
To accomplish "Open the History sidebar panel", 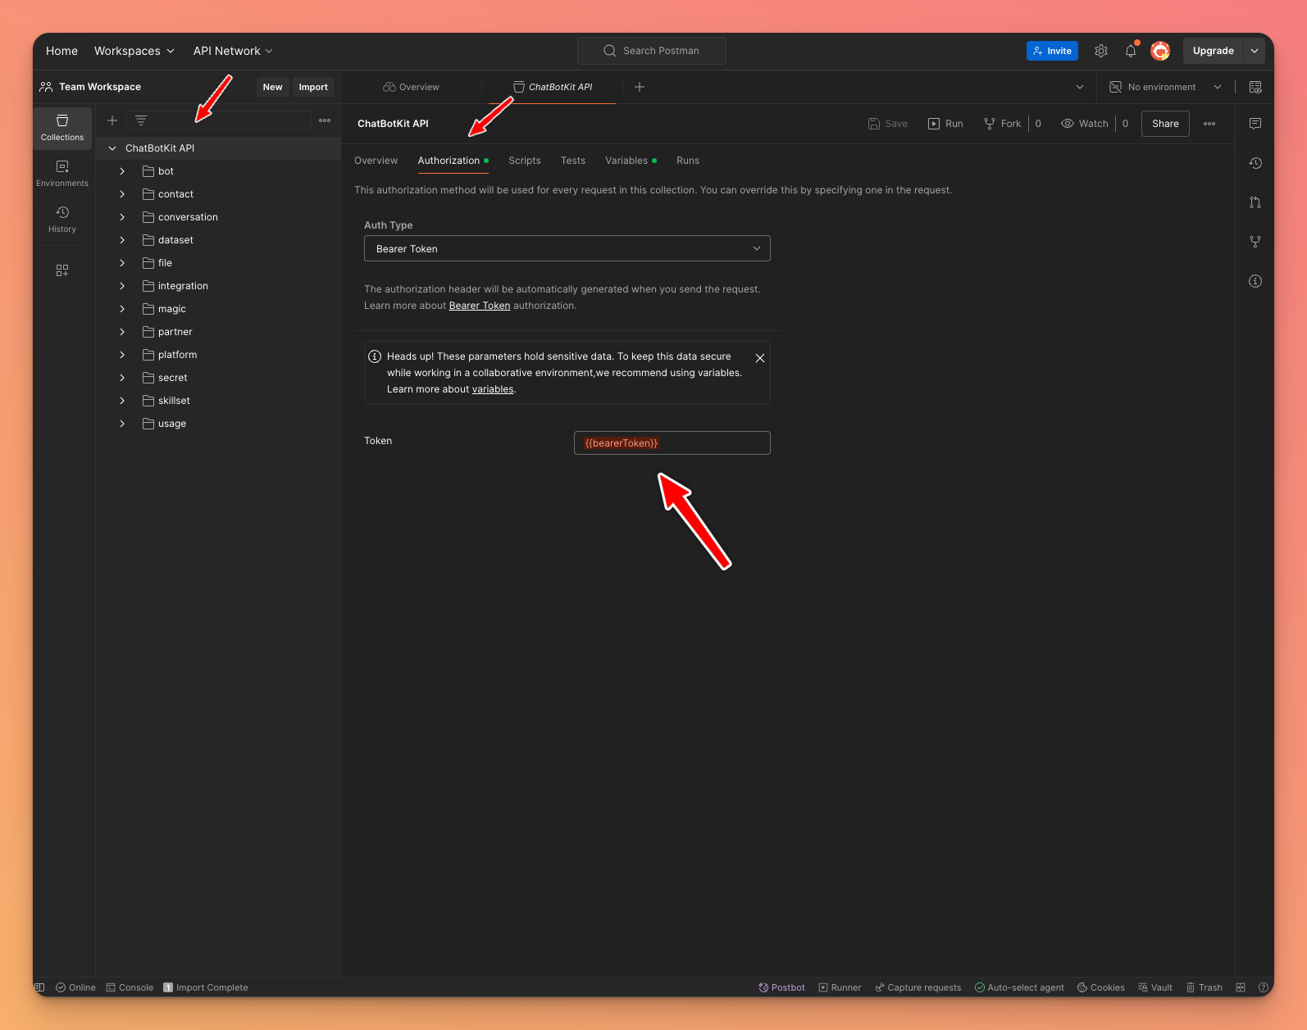I will click(x=62, y=219).
